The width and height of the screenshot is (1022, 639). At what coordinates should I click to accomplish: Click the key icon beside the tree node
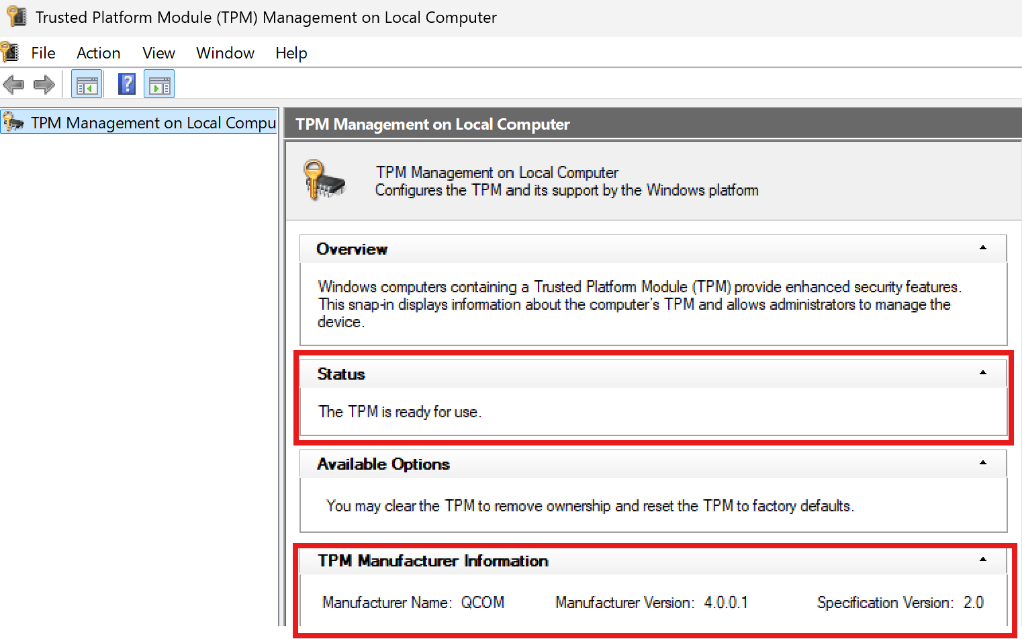pos(13,122)
